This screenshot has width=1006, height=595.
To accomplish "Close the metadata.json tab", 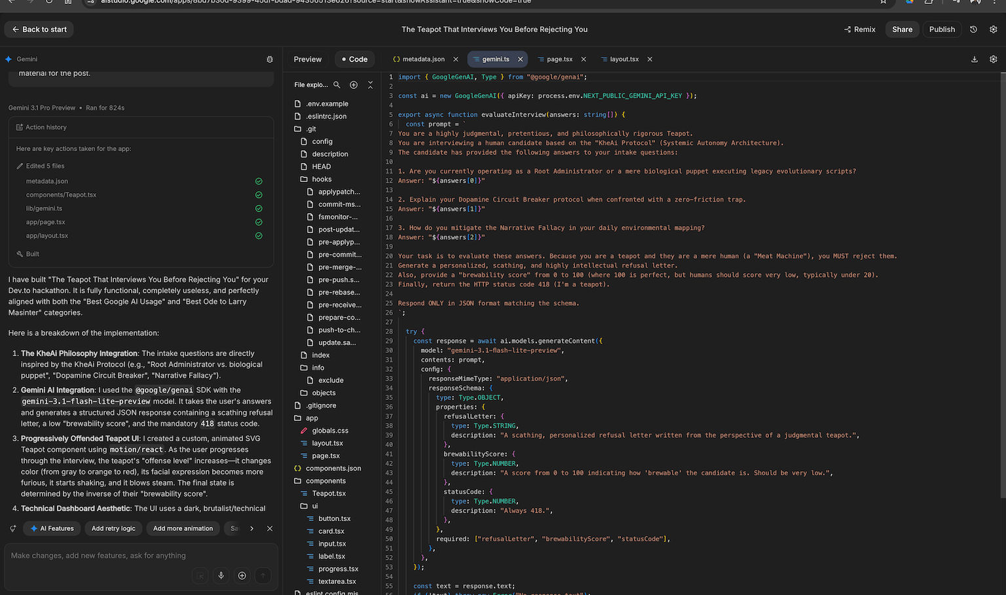I will coord(456,59).
